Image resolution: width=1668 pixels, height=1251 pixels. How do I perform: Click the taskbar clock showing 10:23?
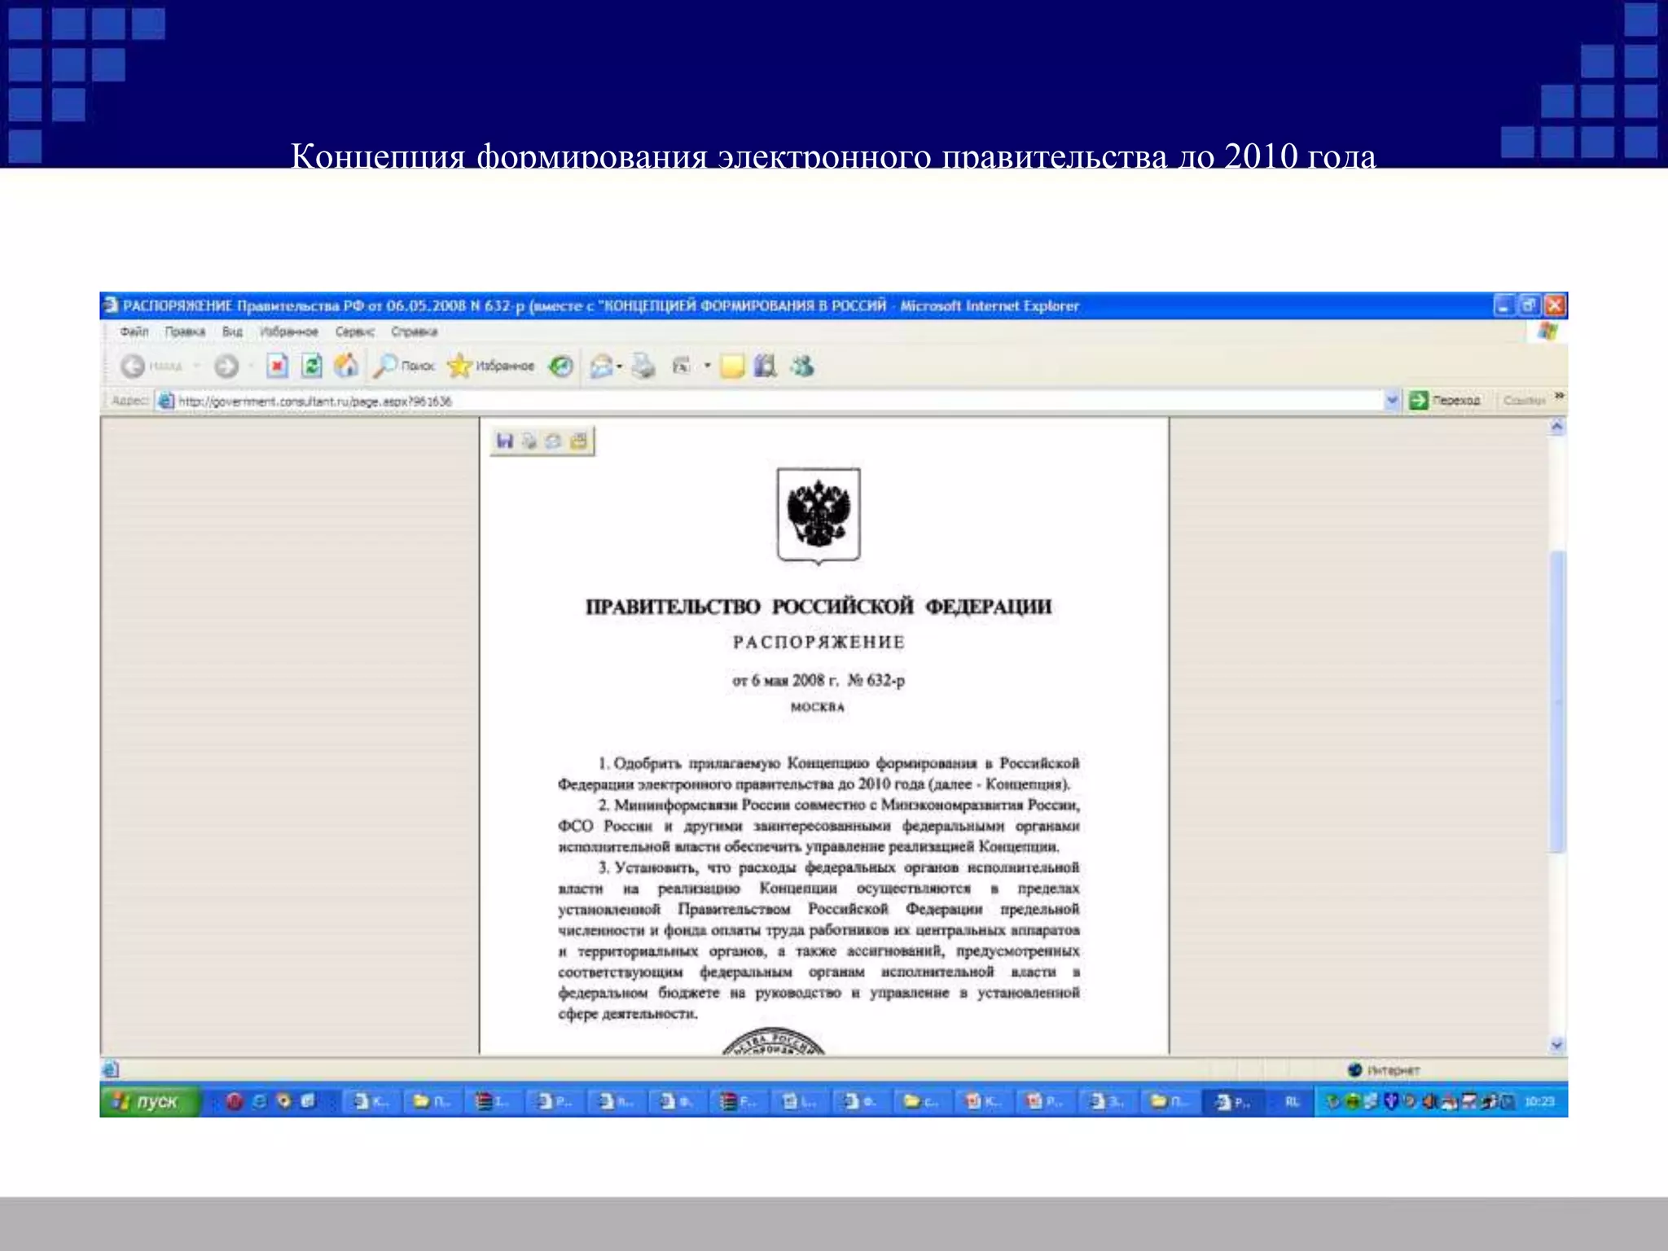pos(1539,1102)
